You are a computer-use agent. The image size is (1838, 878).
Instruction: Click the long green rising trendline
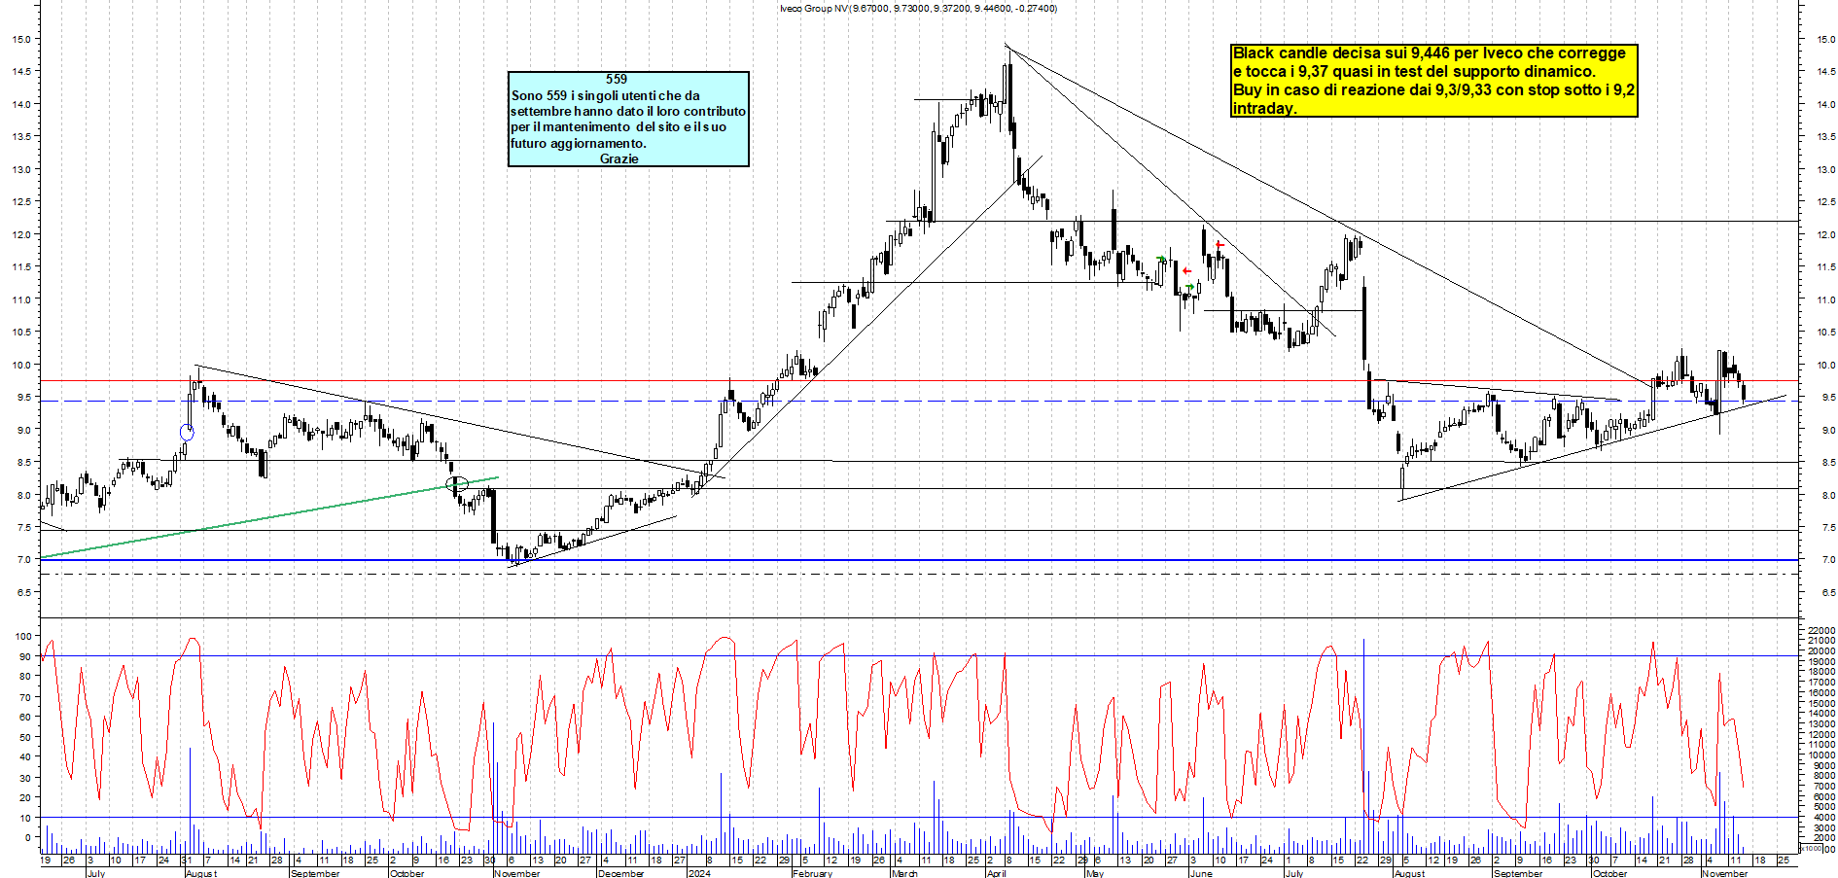(x=269, y=518)
